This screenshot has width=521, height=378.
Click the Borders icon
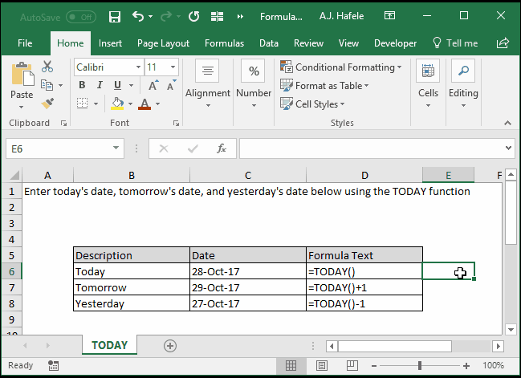tap(82, 104)
